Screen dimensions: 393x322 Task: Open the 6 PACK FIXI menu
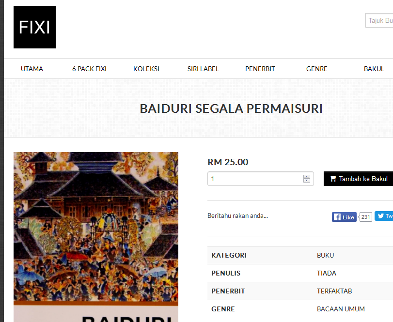89,69
